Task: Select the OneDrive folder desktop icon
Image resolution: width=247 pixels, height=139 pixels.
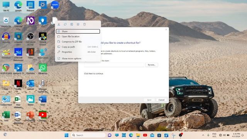Action: tap(30, 69)
